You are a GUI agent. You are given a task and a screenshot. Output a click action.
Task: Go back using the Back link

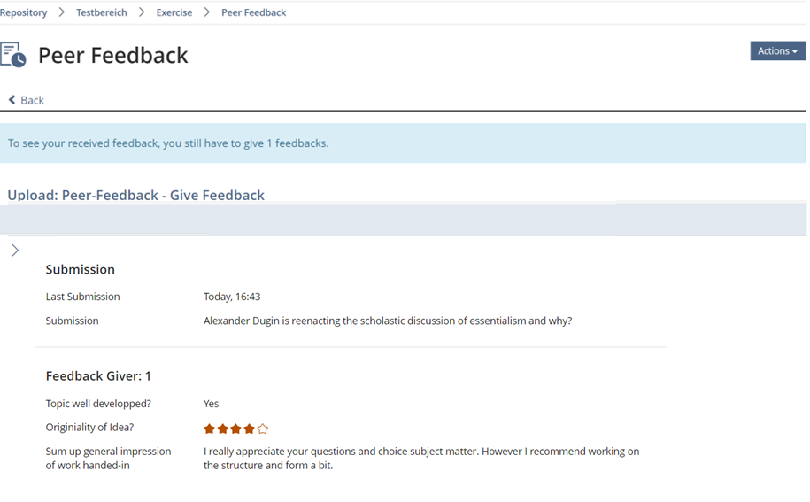click(27, 100)
